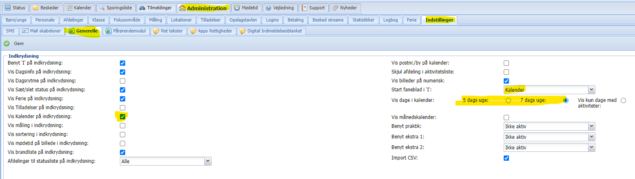635x179 pixels.
Task: Open the Måling tab
Action: (x=155, y=20)
